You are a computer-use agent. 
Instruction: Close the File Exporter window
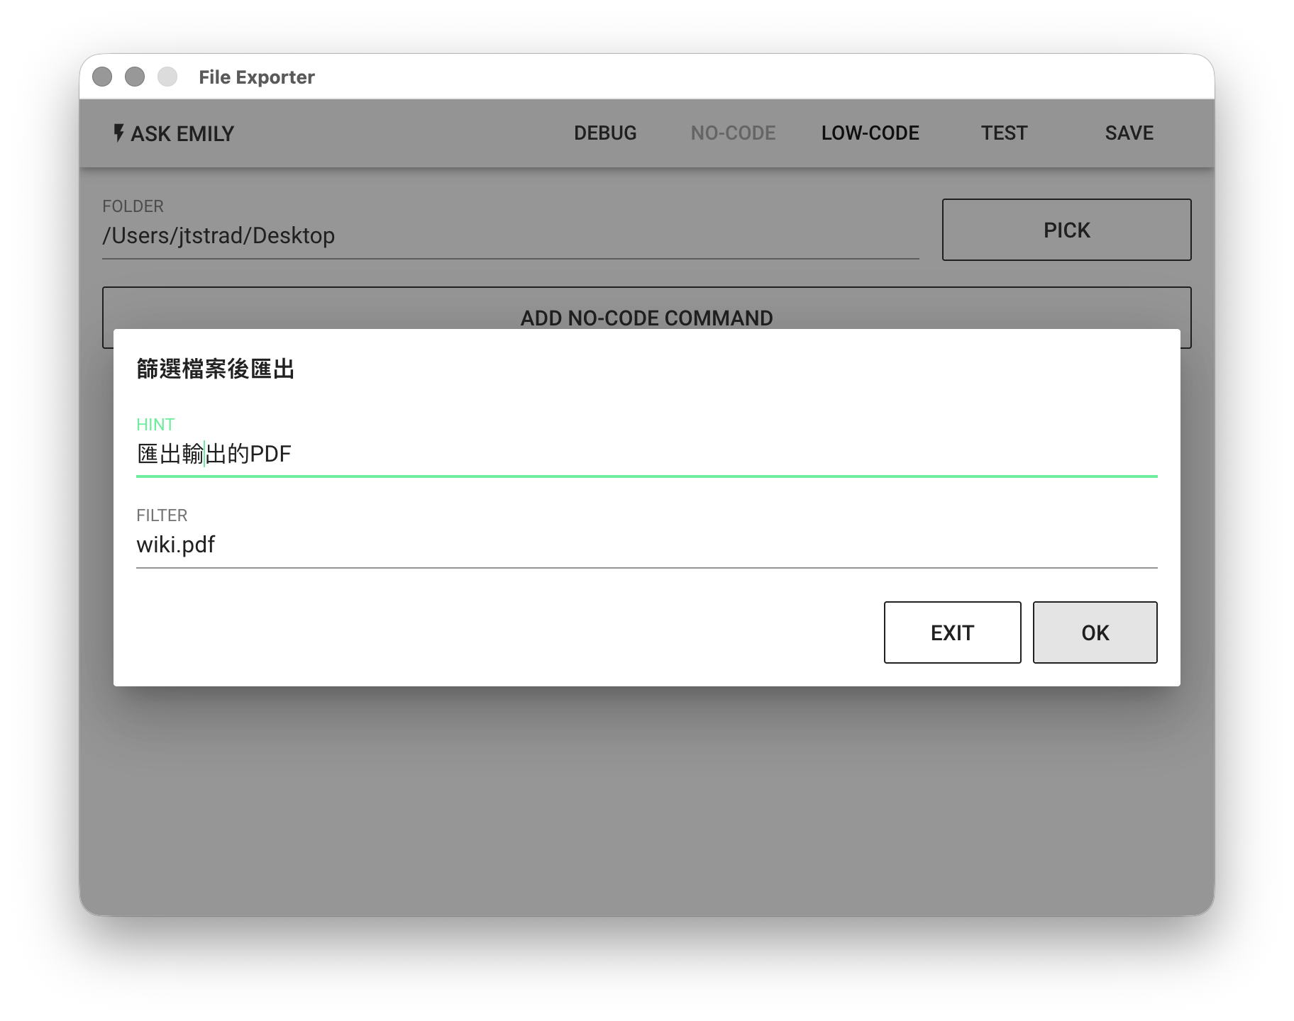(x=102, y=77)
